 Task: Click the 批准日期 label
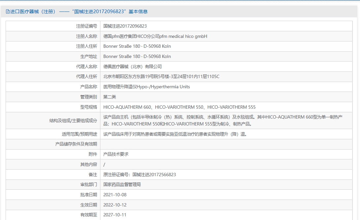[x=89, y=195]
